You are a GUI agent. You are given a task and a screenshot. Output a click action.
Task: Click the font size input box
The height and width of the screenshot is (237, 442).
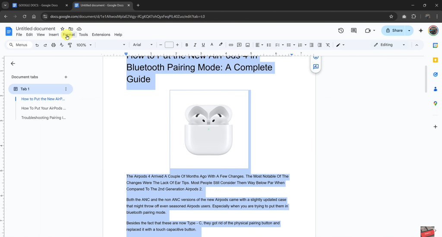point(169,45)
